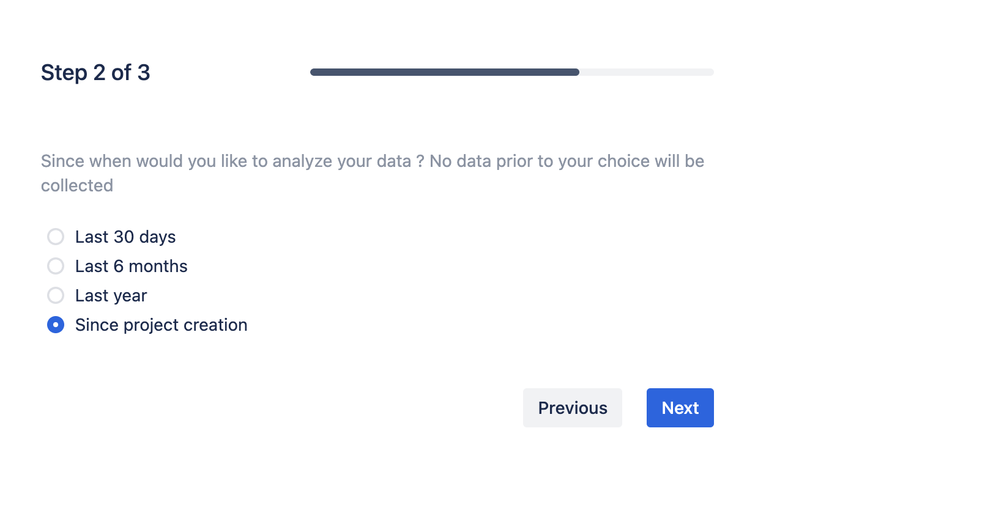This screenshot has width=985, height=505.
Task: Click the word "Step" in the heading
Action: click(64, 73)
